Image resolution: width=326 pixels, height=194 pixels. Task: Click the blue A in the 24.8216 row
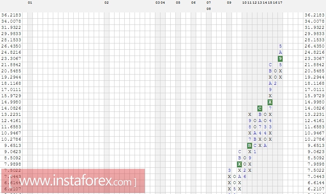coord(280,52)
